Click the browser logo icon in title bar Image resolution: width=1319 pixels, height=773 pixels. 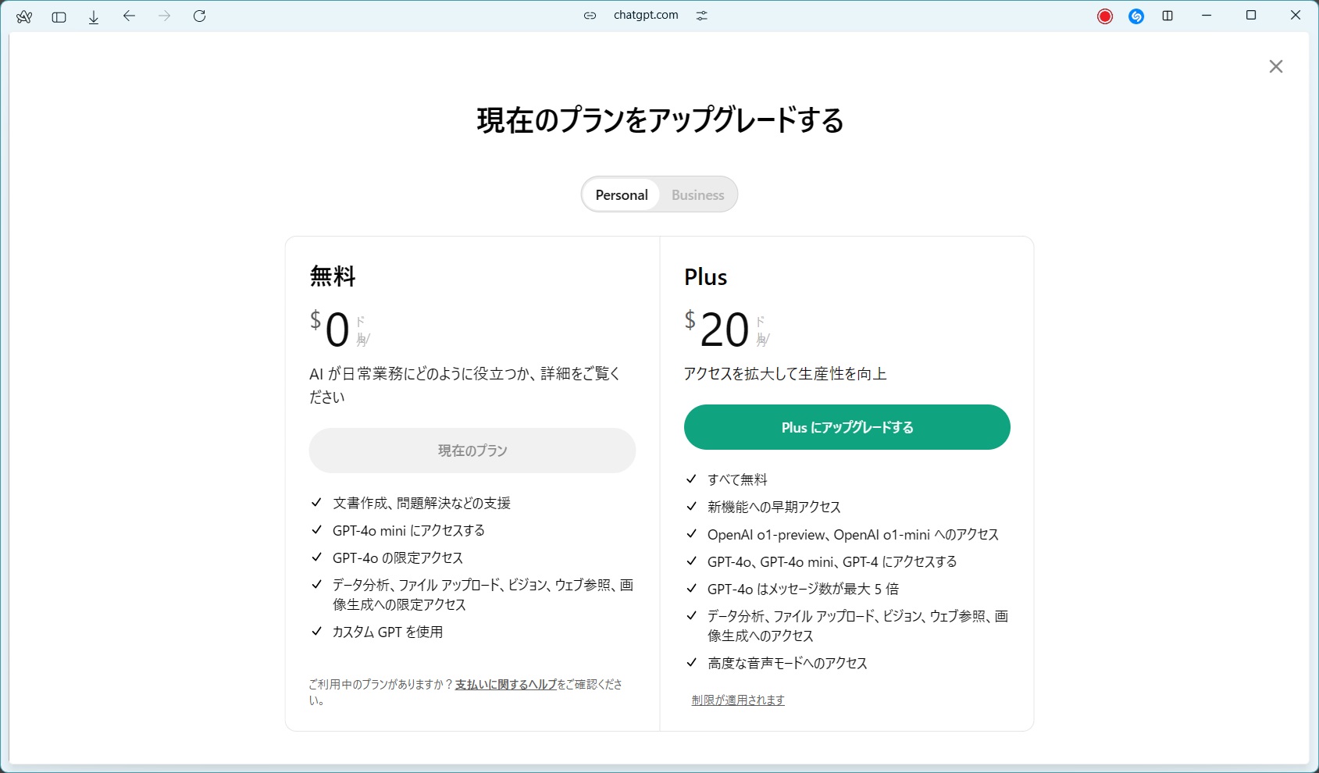pyautogui.click(x=24, y=16)
